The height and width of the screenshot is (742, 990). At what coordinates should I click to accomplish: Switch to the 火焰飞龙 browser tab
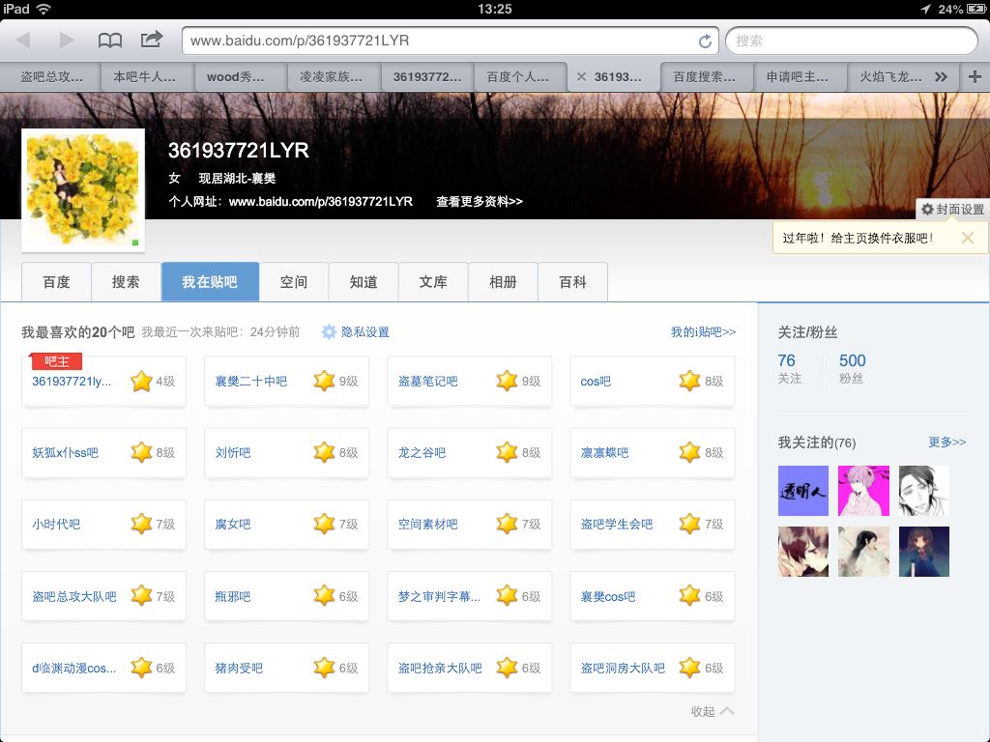tap(890, 77)
